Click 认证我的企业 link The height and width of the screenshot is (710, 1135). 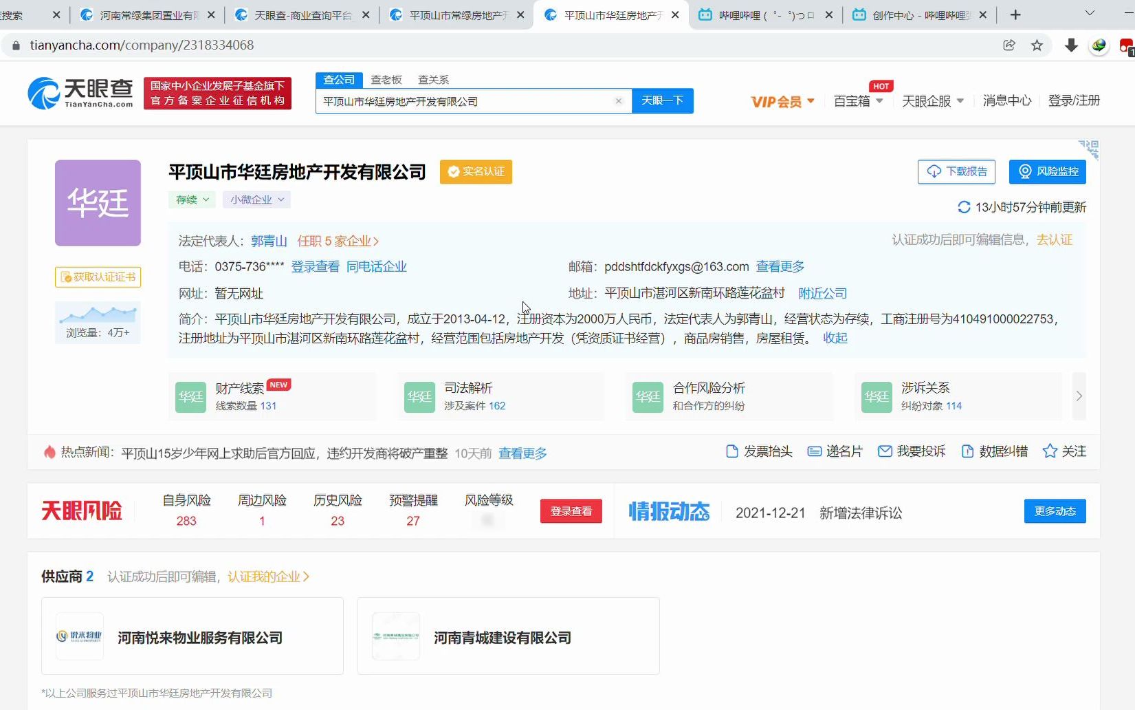pos(269,577)
